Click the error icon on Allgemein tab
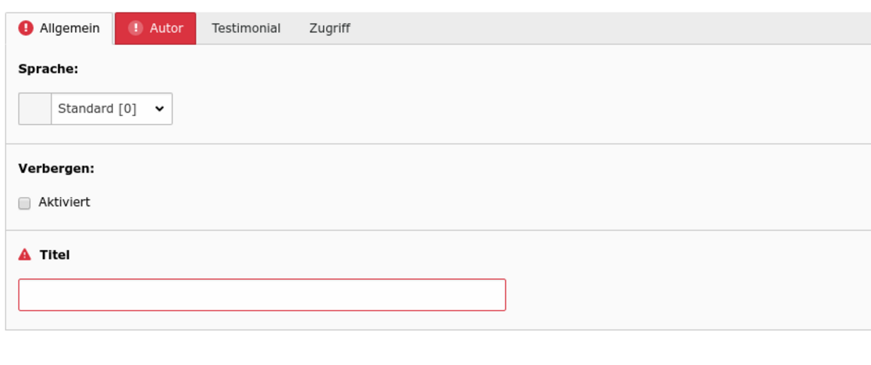 (x=26, y=28)
